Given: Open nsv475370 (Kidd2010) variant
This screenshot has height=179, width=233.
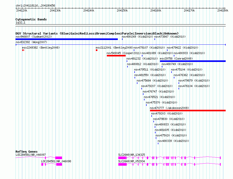Looking at the screenshot, I should (x=162, y=102).
